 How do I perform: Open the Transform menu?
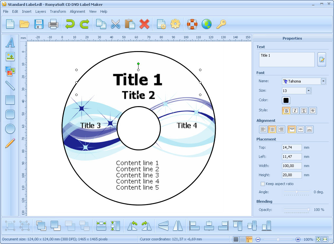point(58,11)
